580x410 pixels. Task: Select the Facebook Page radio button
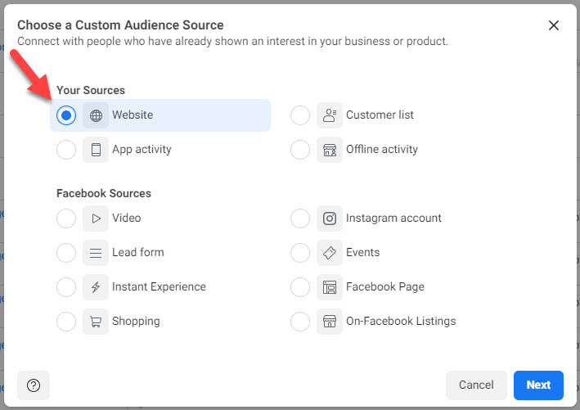(300, 287)
